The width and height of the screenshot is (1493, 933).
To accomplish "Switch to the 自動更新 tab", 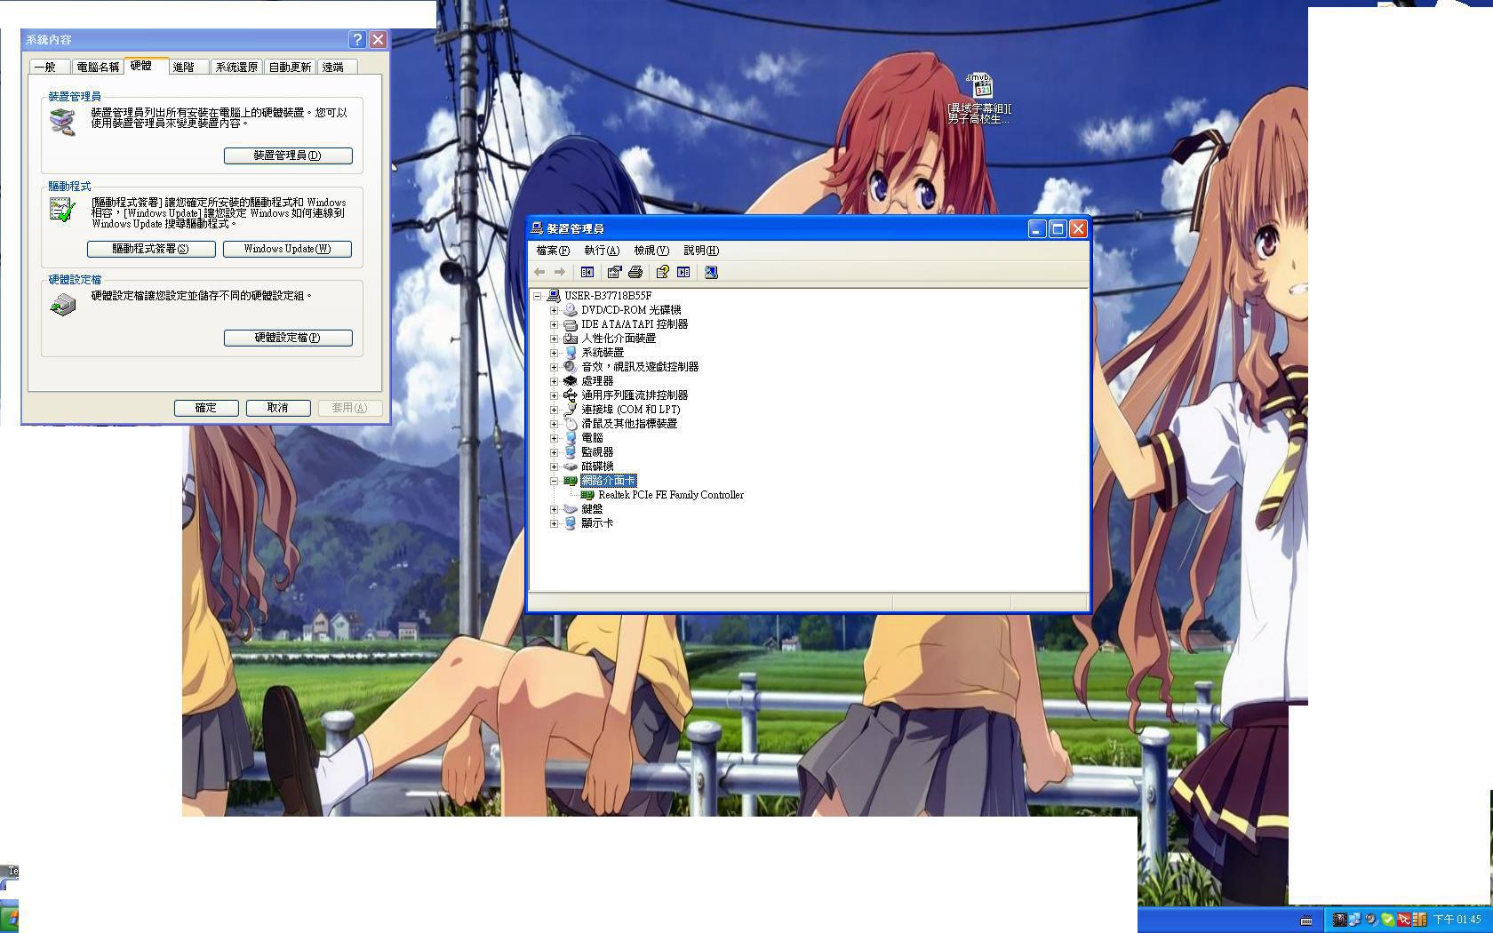I will (x=290, y=67).
